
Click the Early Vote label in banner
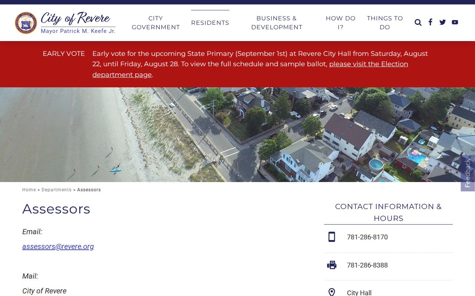click(x=64, y=54)
